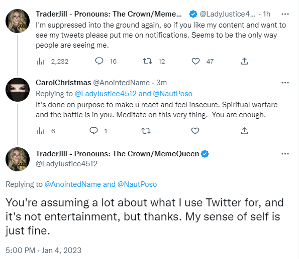Open more options on first tweet
Image resolution: width=299 pixels, height=259 pixels.
click(285, 14)
